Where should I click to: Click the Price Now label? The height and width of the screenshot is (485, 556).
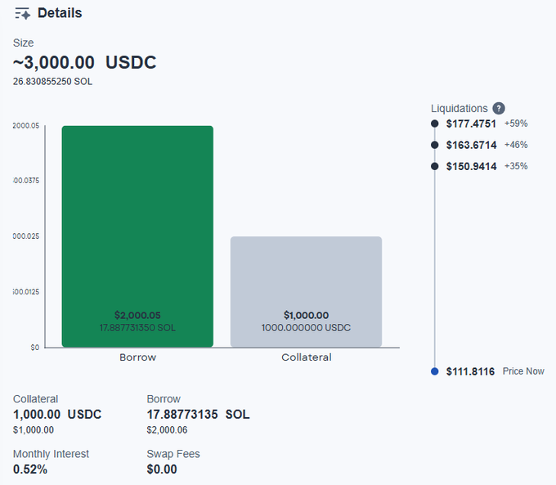(x=523, y=371)
